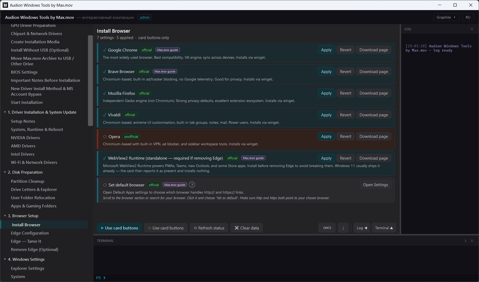Open the Max.mov guide for Google Chrome
Screen dimensions: 479x282
168,50
